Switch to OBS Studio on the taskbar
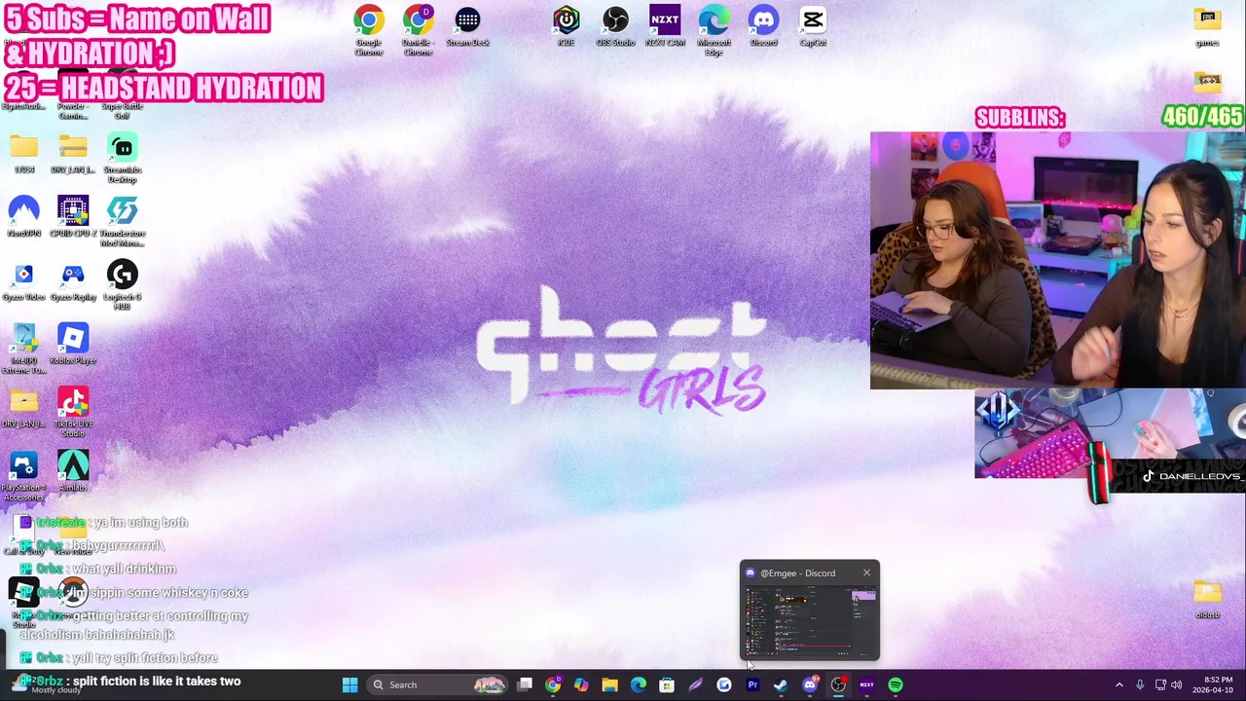 [838, 684]
